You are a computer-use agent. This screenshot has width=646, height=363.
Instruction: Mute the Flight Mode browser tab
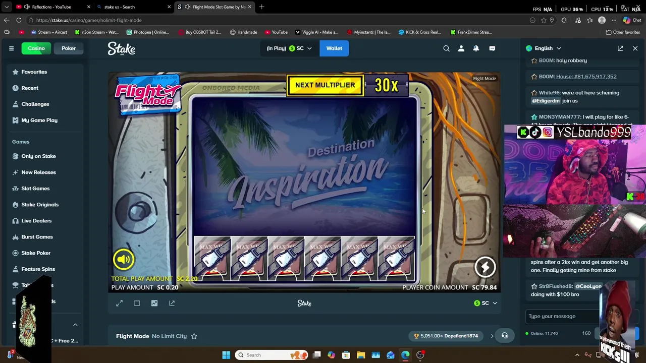tap(187, 7)
